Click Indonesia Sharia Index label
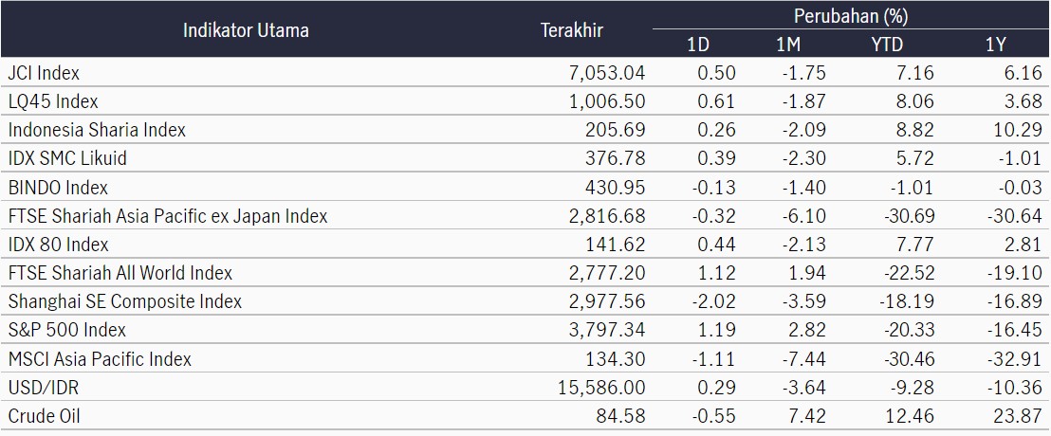The image size is (1051, 436). tap(97, 130)
